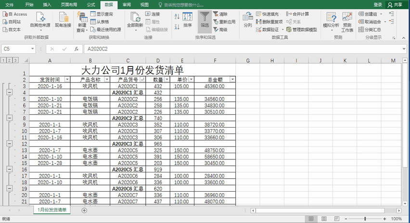Collapse the A2020C3 汇总 group (row 12)
The image size is (410, 223).
(10, 144)
